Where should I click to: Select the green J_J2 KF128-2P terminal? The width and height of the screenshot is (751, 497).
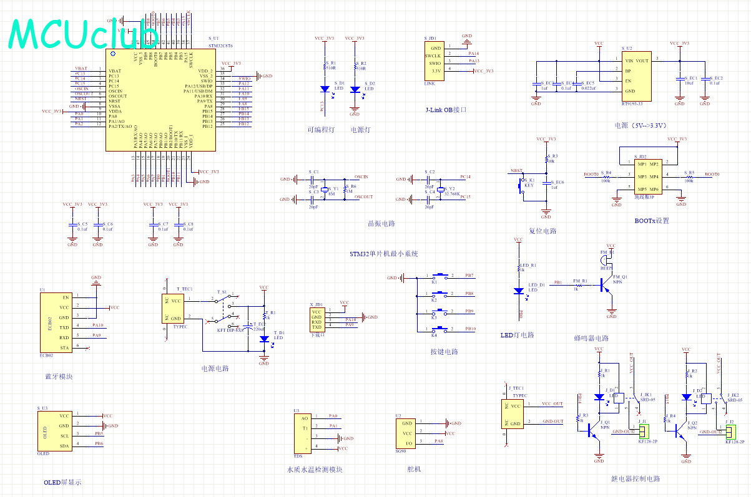pyautogui.click(x=730, y=432)
